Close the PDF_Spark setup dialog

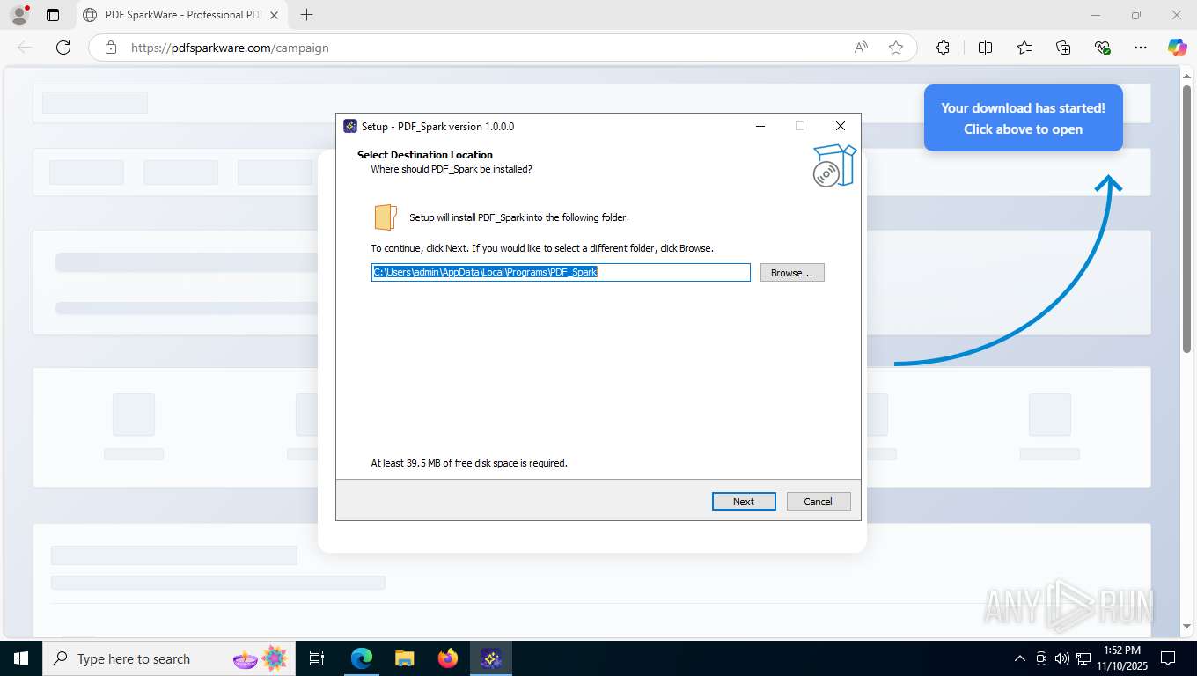pyautogui.click(x=841, y=126)
